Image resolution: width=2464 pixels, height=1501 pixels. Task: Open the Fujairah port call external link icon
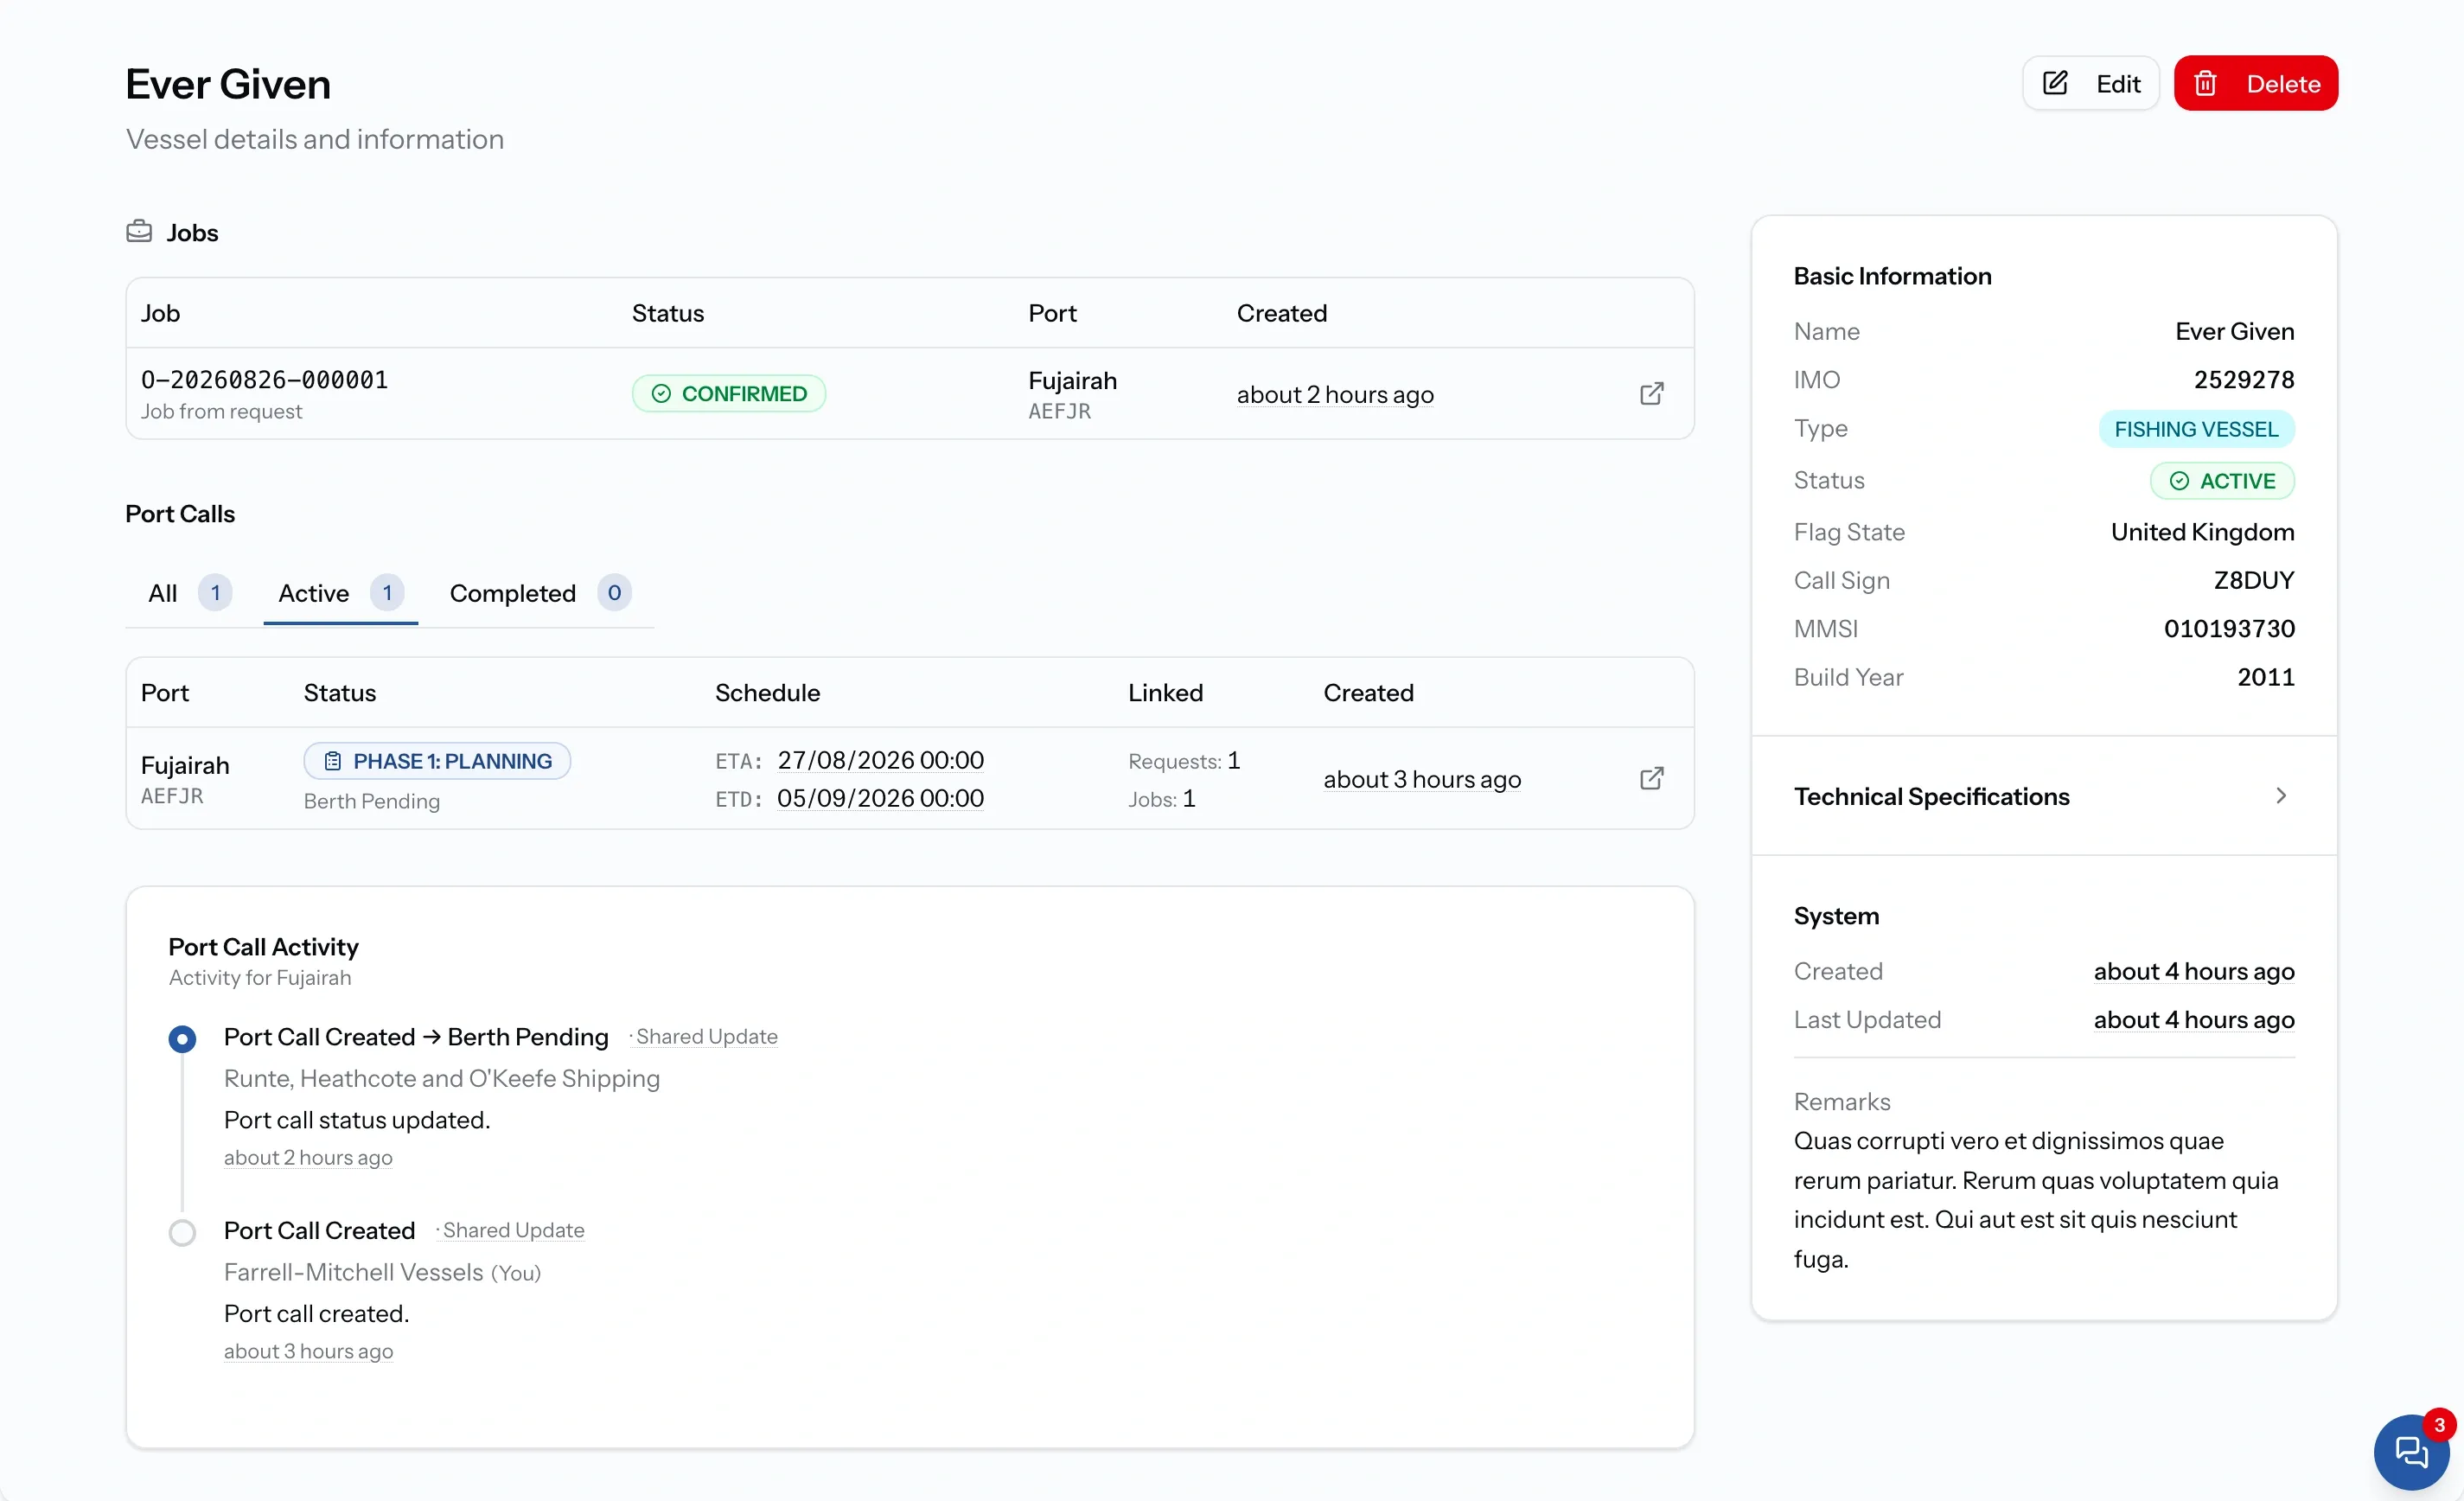tap(1651, 778)
